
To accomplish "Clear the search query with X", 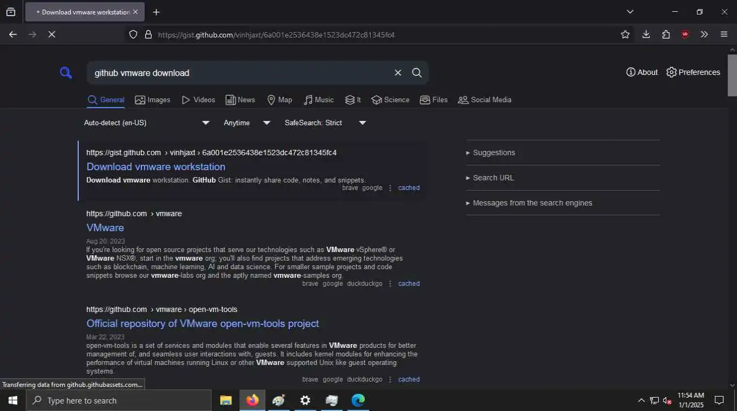I will tap(398, 73).
